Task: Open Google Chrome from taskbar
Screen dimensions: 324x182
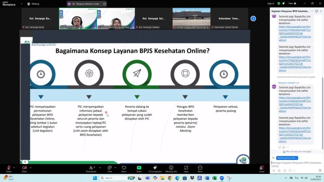Action: tap(170, 178)
